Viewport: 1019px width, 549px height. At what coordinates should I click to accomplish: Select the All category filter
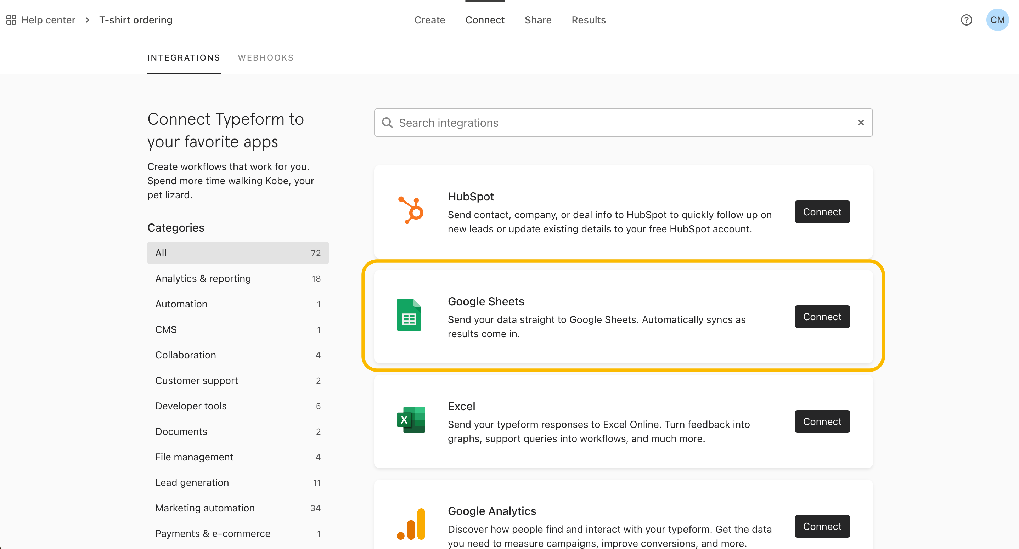[x=238, y=253]
